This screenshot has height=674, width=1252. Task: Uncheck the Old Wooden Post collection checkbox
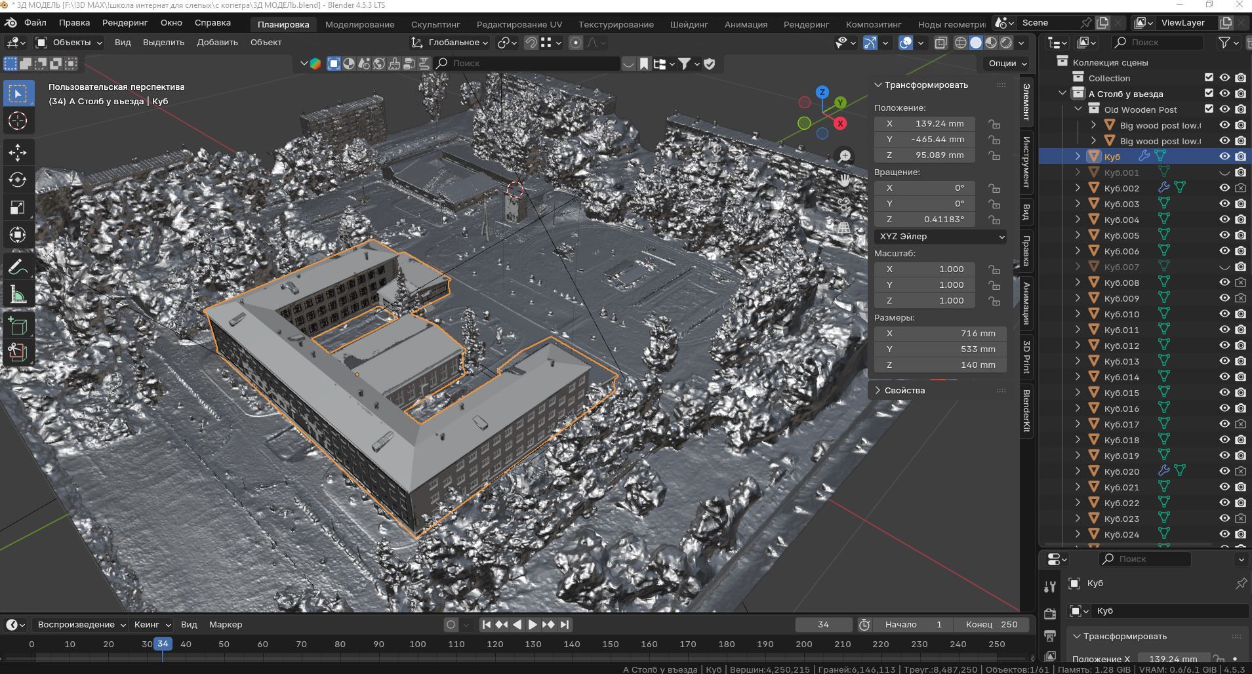tap(1209, 109)
